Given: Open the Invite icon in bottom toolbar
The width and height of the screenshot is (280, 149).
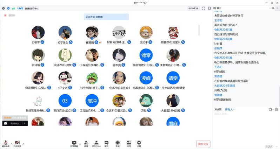Looking at the screenshot, I should (x=86, y=143).
